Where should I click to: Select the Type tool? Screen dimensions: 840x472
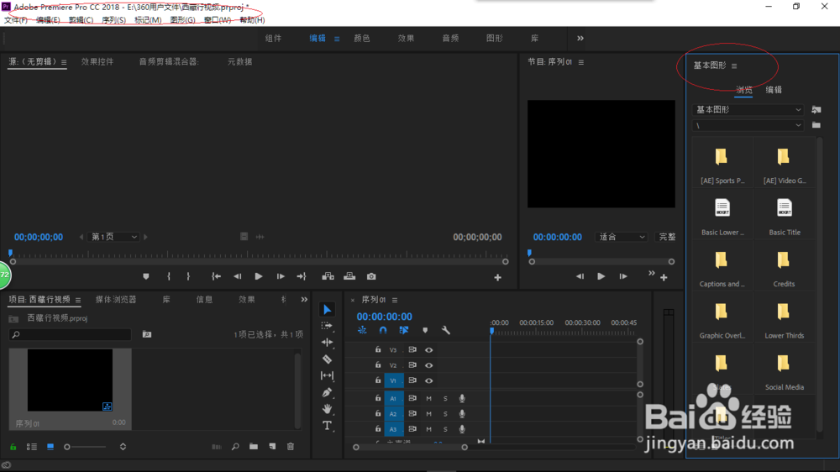[327, 426]
